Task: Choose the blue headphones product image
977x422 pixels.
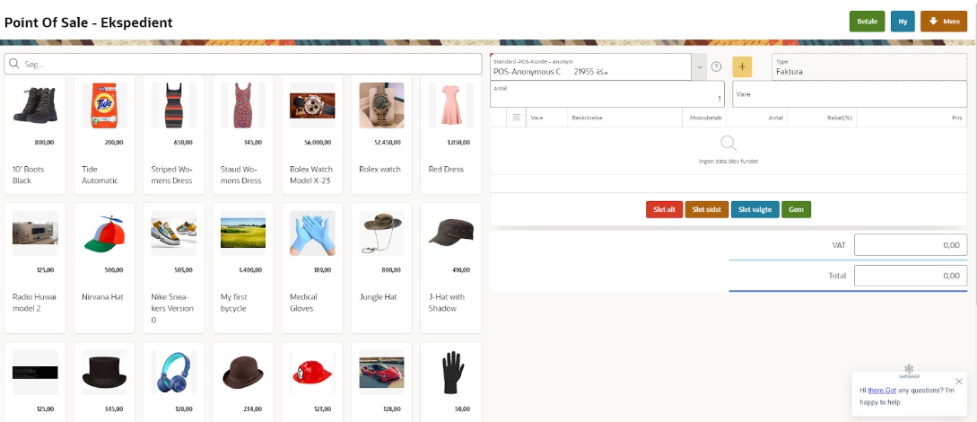Action: coord(173,372)
